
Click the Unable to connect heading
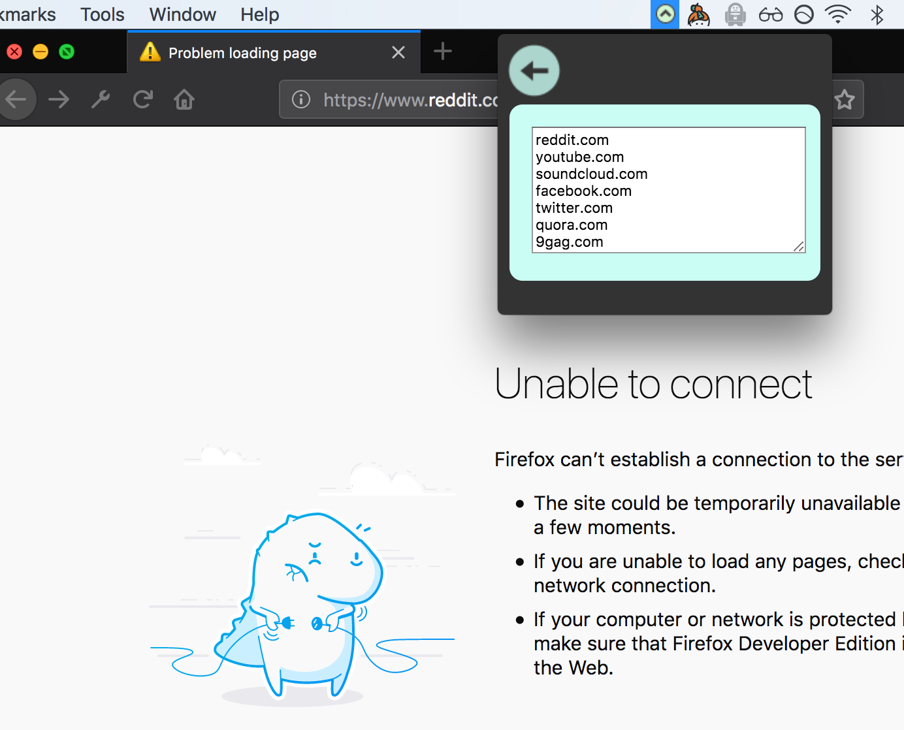pyautogui.click(x=653, y=384)
